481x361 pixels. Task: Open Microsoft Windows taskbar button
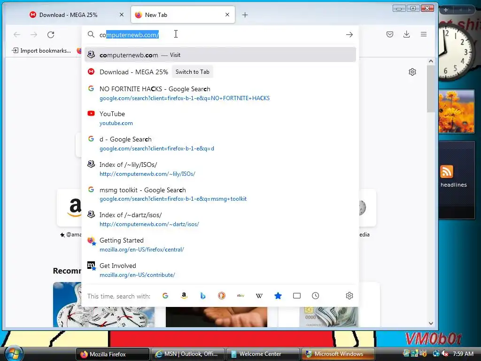coord(338,354)
